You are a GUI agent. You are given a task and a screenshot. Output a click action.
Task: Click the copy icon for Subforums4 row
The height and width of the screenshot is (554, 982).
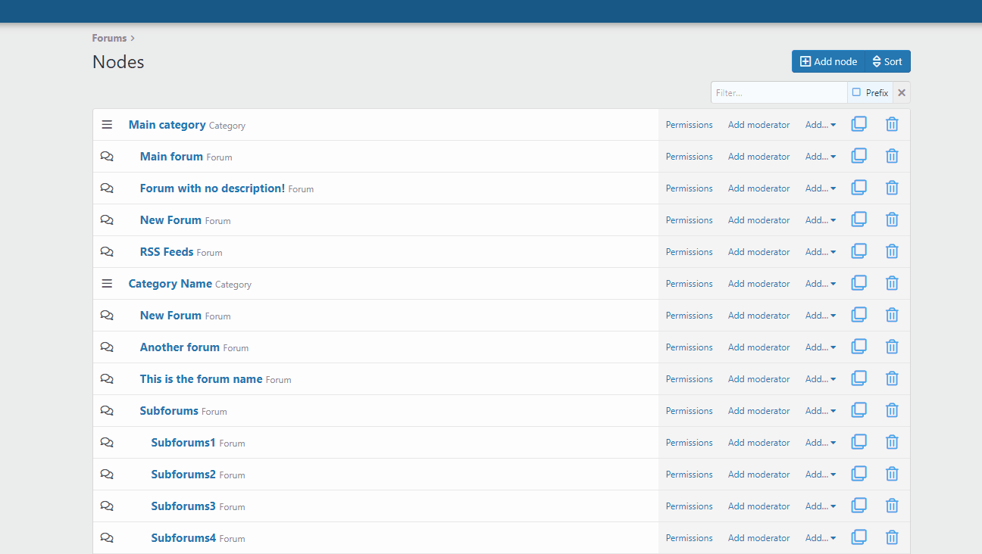[x=858, y=537]
